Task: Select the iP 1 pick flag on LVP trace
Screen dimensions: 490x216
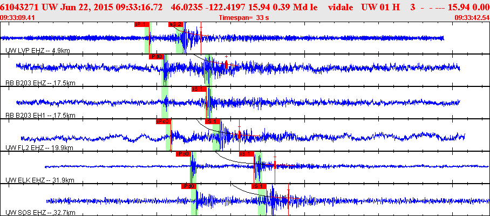Action: pos(142,24)
